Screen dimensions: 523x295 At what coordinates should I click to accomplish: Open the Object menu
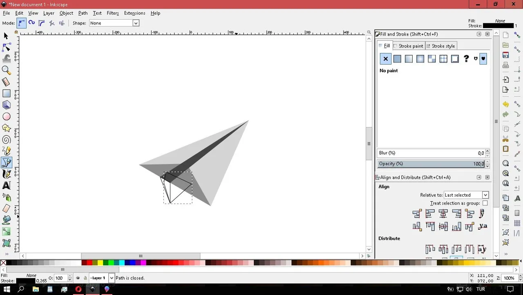(x=66, y=13)
